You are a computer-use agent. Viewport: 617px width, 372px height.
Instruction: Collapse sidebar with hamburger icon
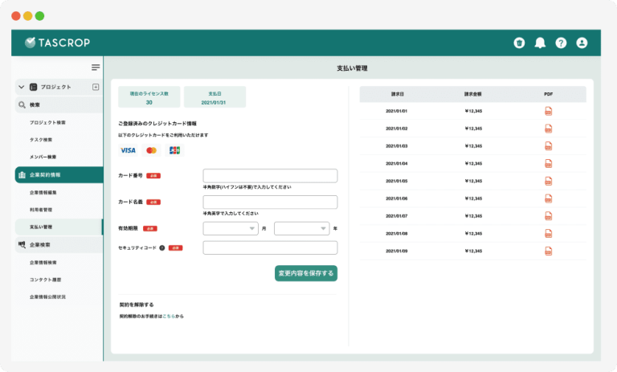click(x=96, y=67)
